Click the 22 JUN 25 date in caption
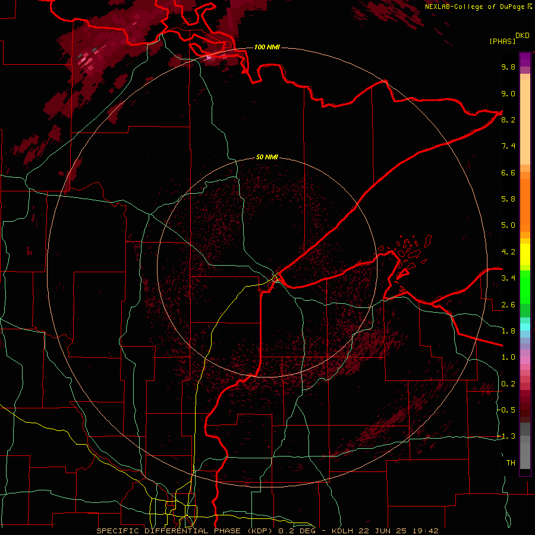The image size is (535, 535). click(x=382, y=531)
